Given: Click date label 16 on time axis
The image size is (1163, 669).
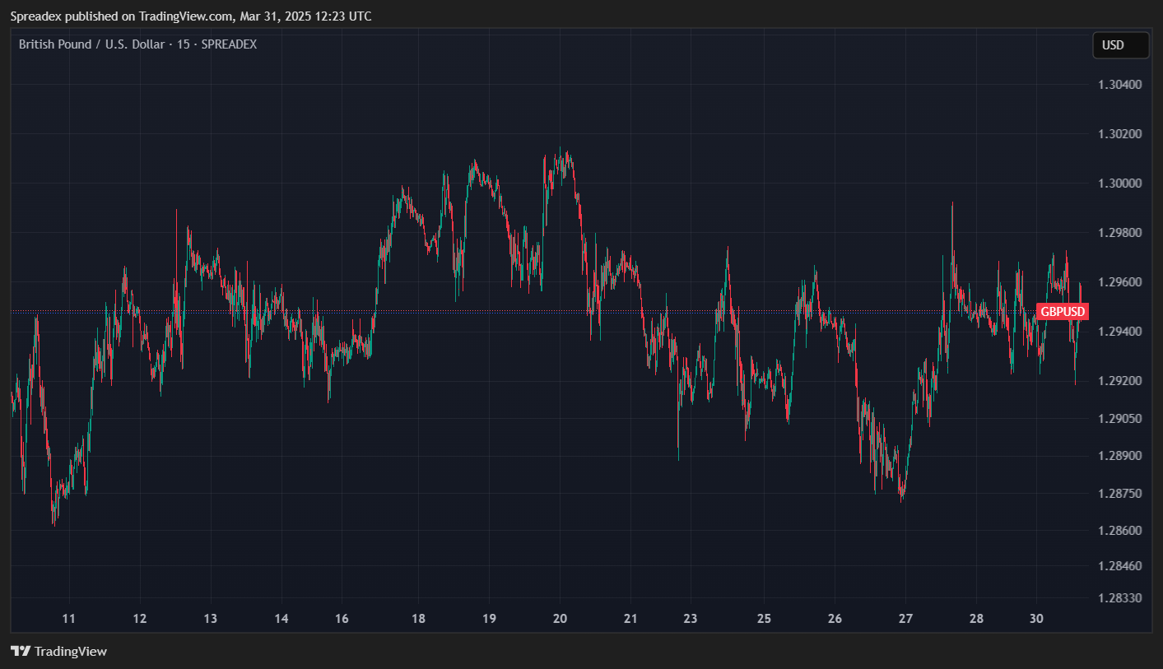Looking at the screenshot, I should [x=342, y=619].
